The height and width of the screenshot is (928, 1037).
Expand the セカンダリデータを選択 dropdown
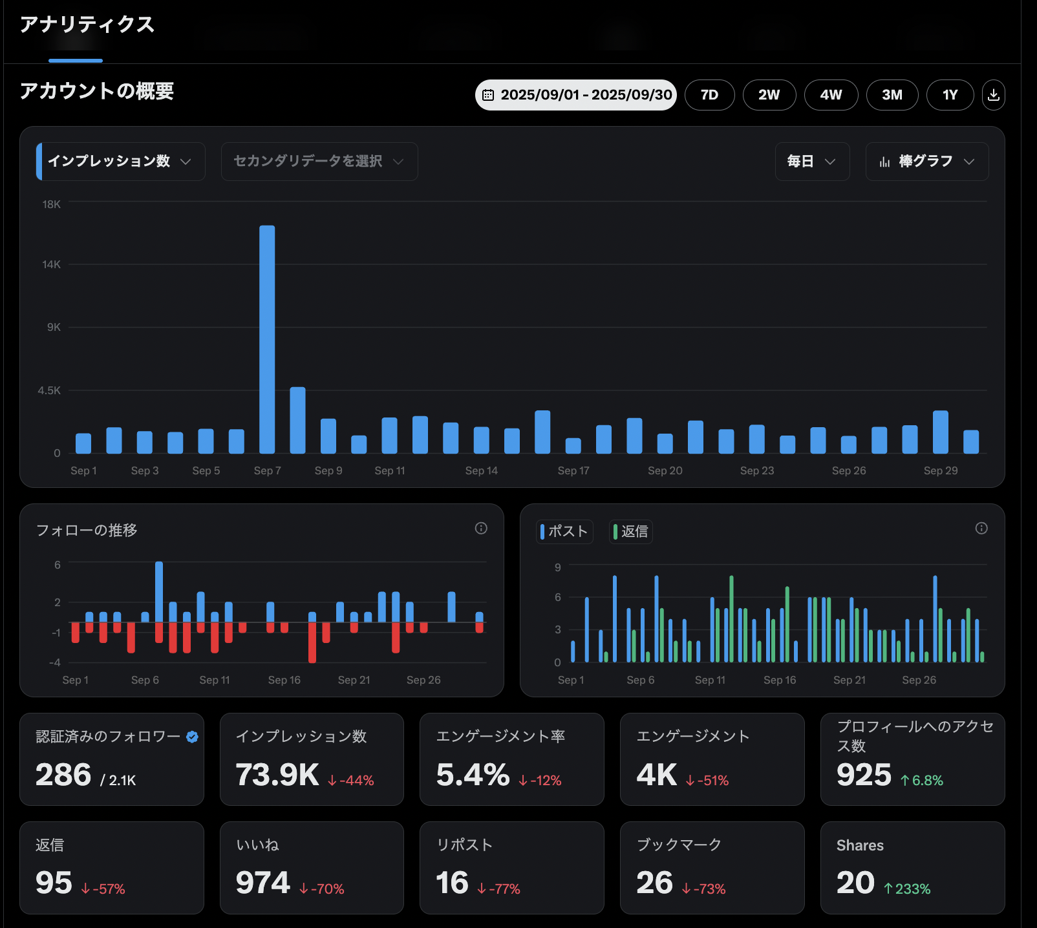tap(319, 162)
